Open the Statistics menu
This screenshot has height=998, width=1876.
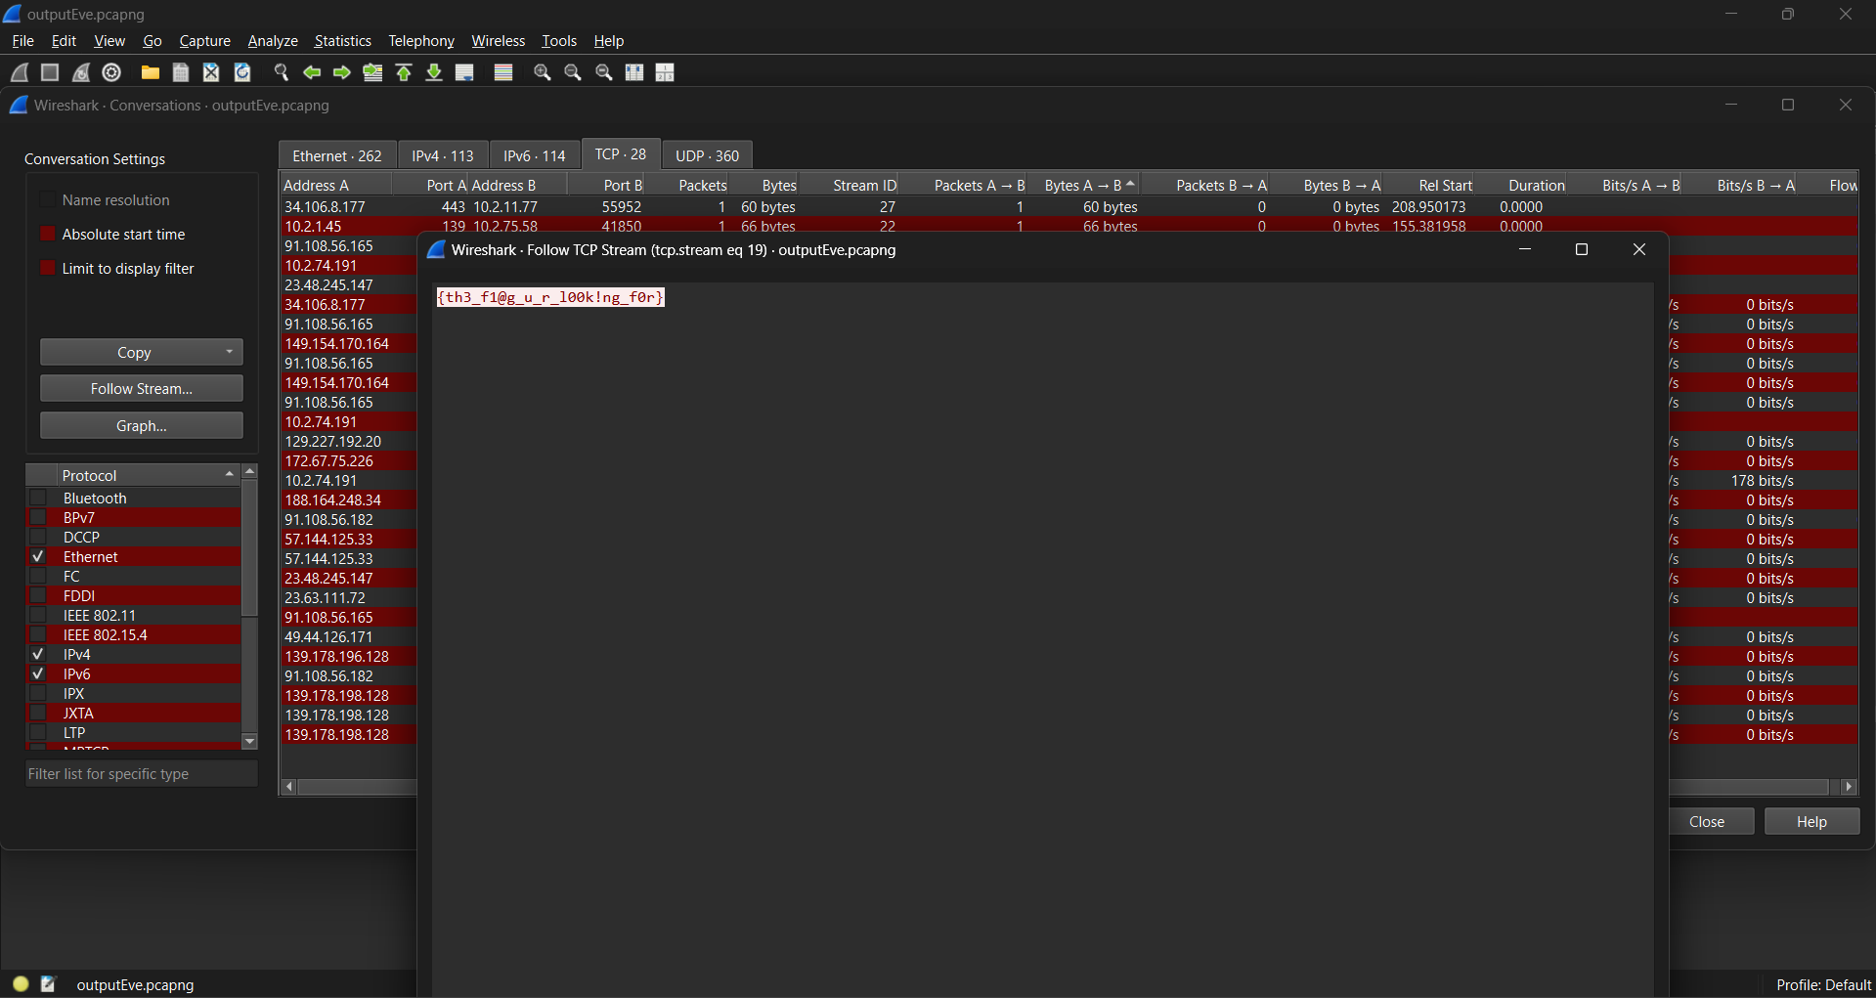coord(342,40)
